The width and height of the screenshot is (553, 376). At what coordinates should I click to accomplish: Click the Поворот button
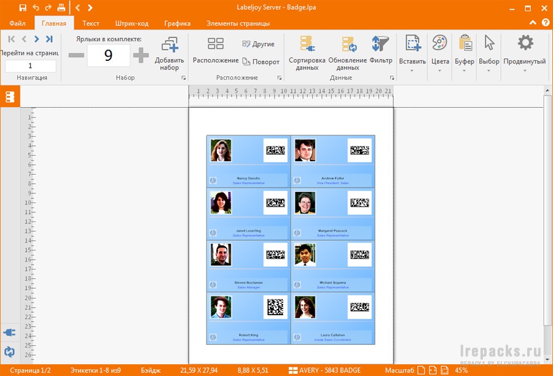point(261,62)
